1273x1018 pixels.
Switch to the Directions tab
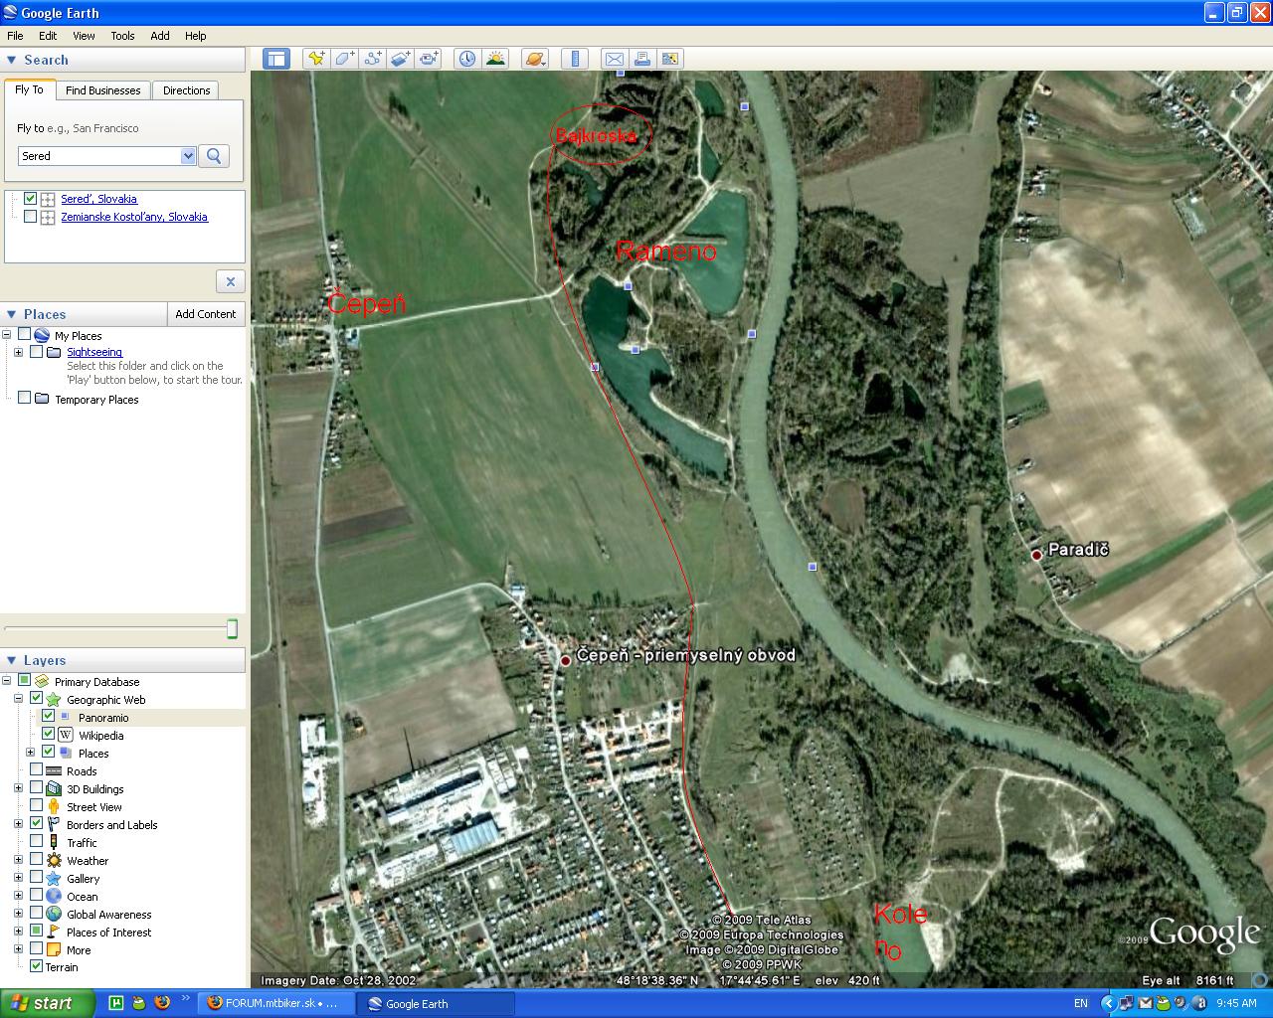(186, 90)
